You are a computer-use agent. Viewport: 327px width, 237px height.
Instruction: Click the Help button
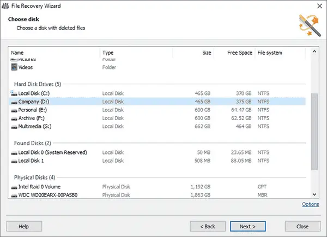tap(24, 226)
